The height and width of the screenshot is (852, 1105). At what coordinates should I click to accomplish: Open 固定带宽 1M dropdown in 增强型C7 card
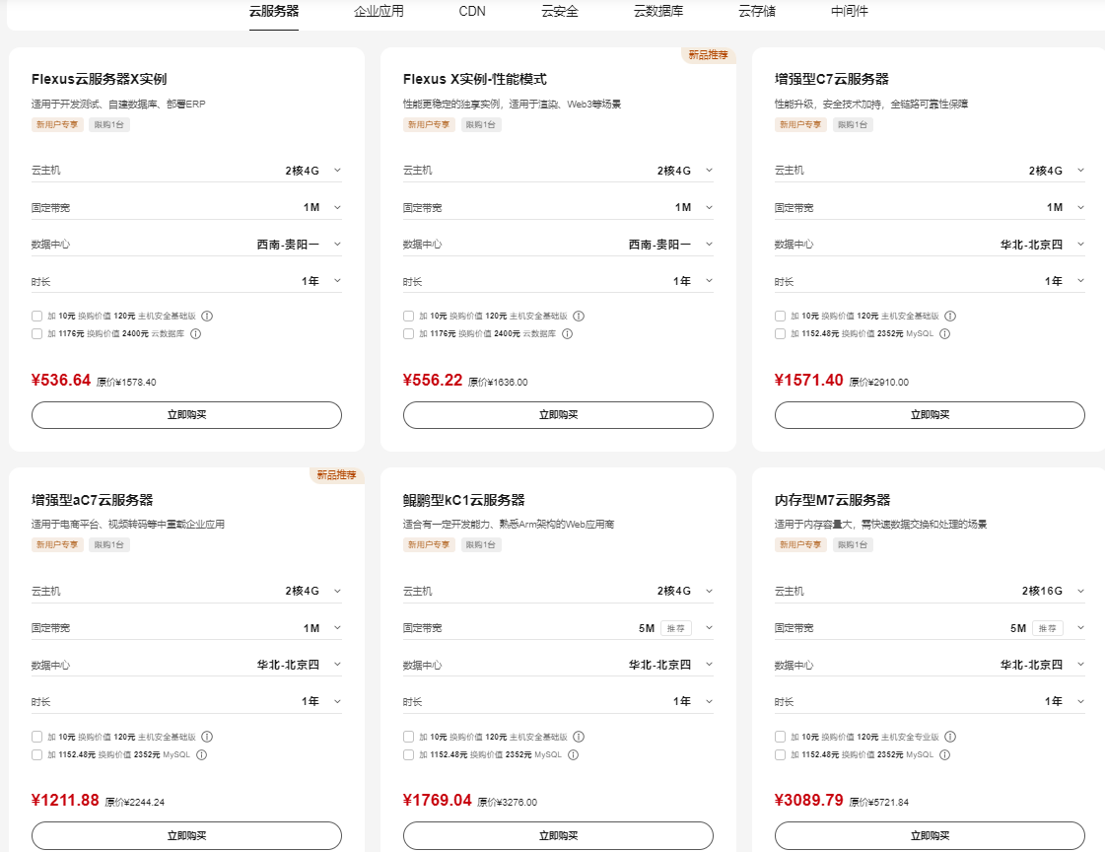click(930, 207)
